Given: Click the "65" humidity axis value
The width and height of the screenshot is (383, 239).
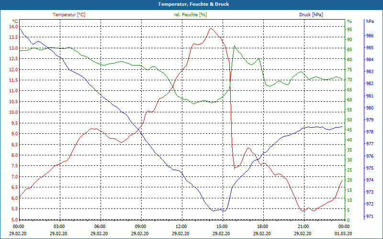Looking at the screenshot, I should [x=349, y=90].
